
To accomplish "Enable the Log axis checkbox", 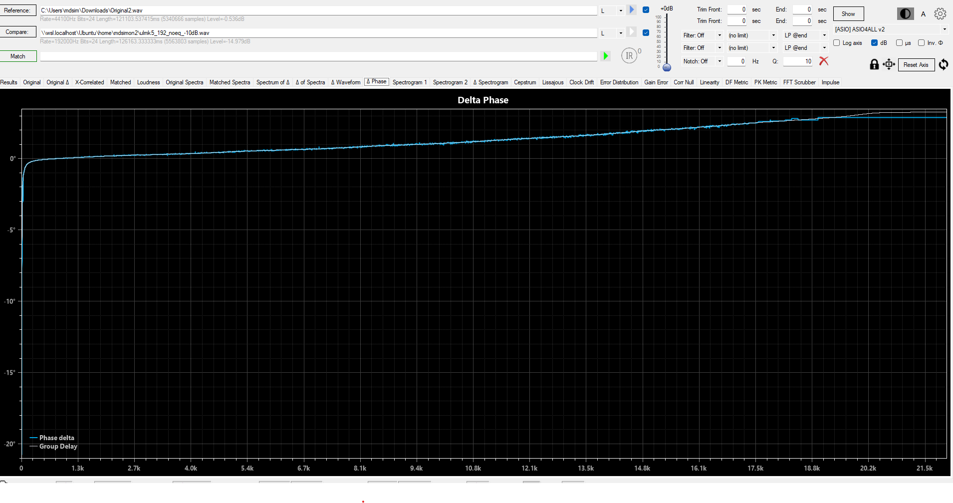I will (837, 43).
